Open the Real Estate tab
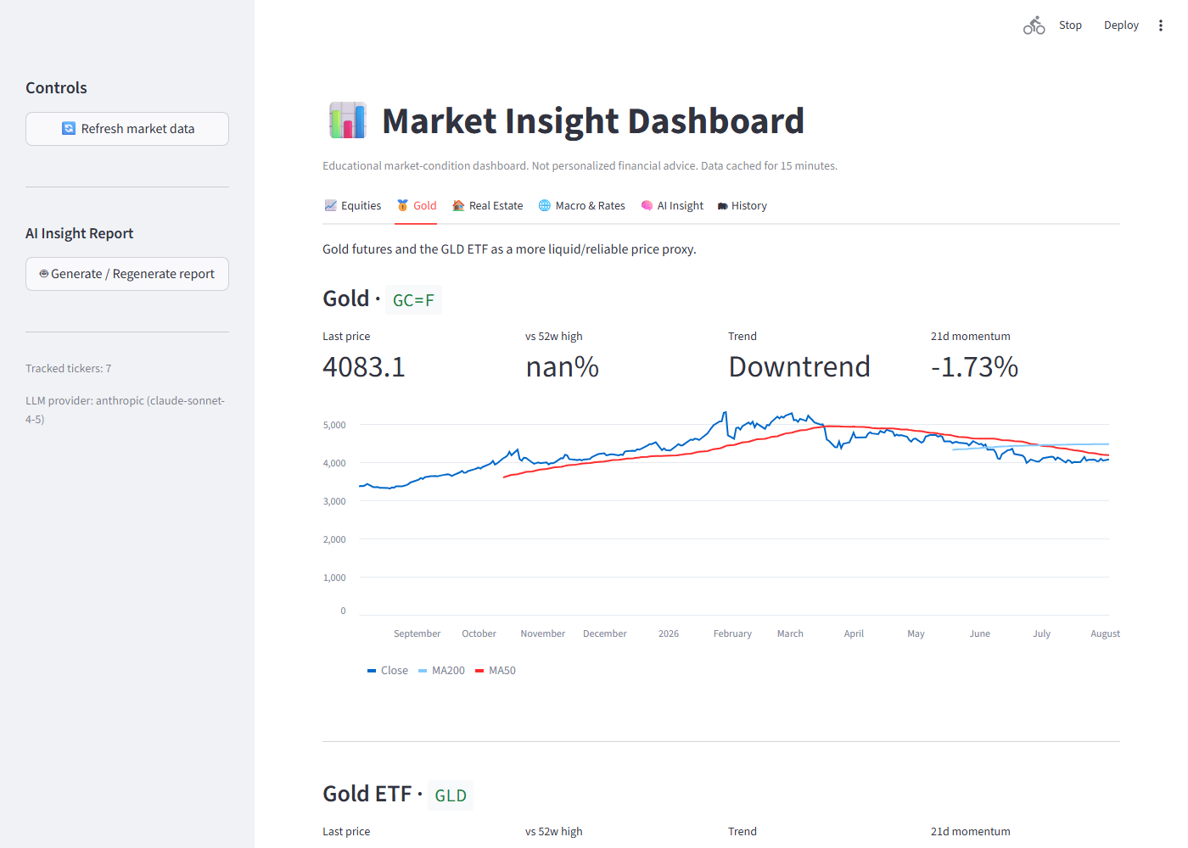Viewport: 1188px width, 848px height. pos(487,206)
